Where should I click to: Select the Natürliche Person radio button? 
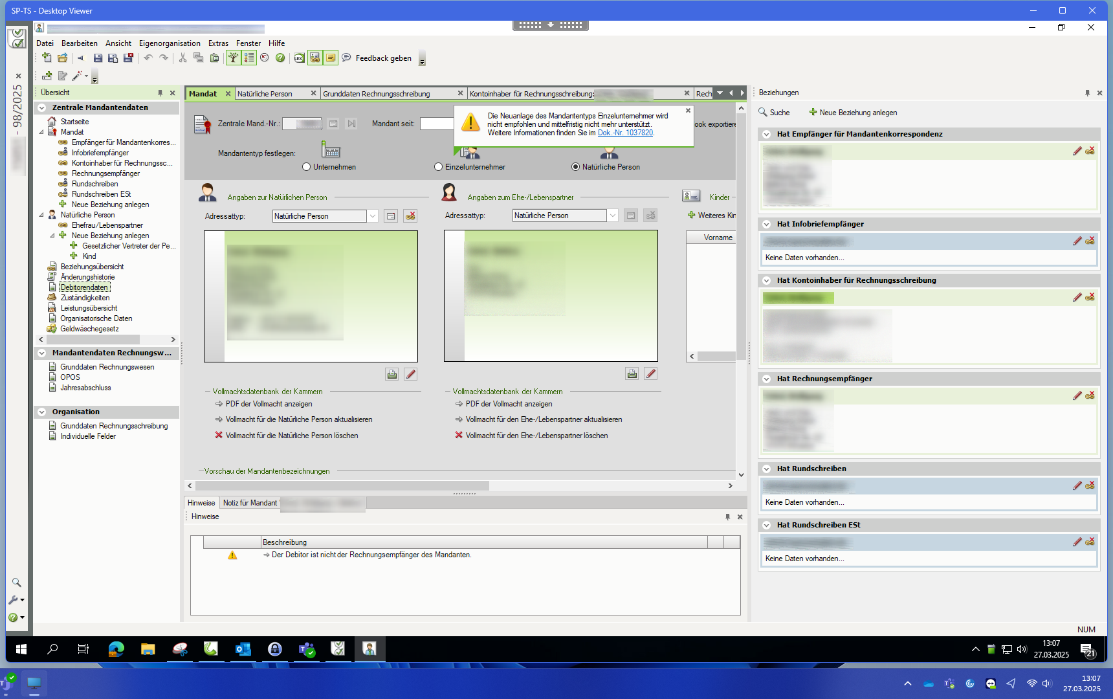pos(575,167)
